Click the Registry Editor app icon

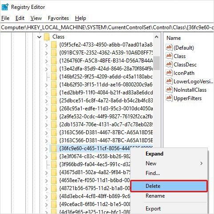[x=5, y=7]
